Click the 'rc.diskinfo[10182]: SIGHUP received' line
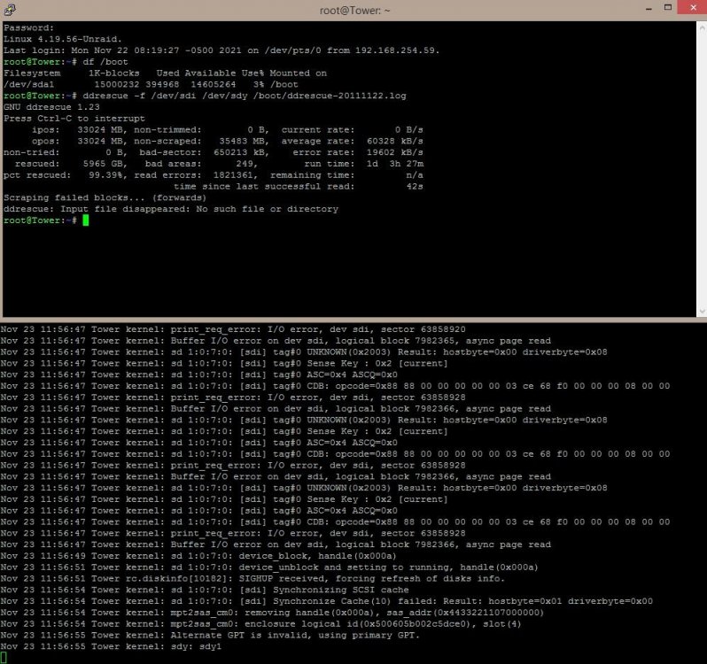The height and width of the screenshot is (664, 707). pos(252,578)
